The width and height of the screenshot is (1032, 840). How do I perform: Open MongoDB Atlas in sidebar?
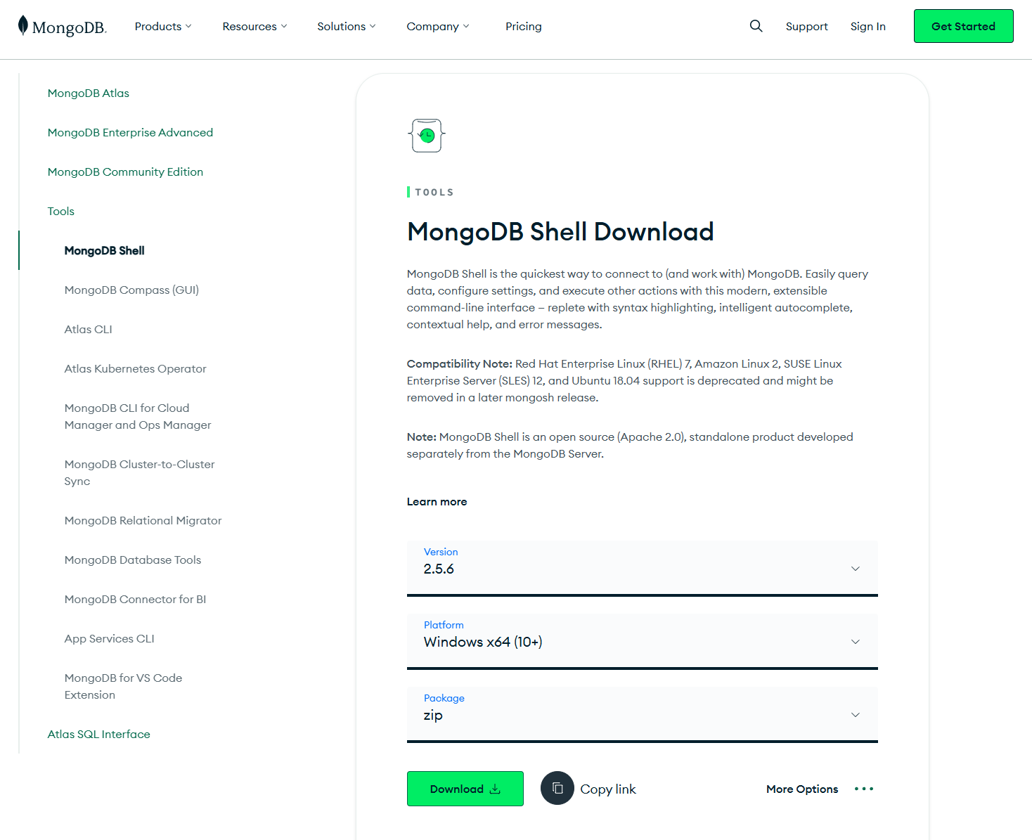(x=89, y=93)
